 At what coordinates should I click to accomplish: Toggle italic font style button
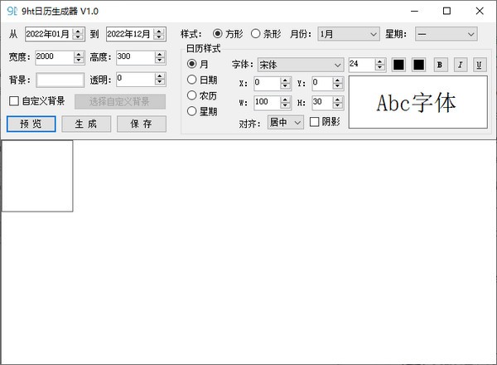[x=459, y=65]
